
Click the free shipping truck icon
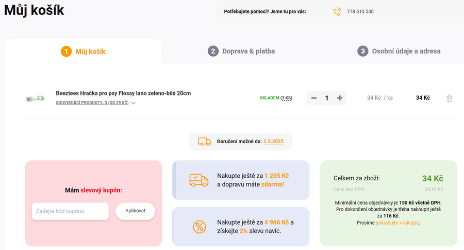click(198, 180)
